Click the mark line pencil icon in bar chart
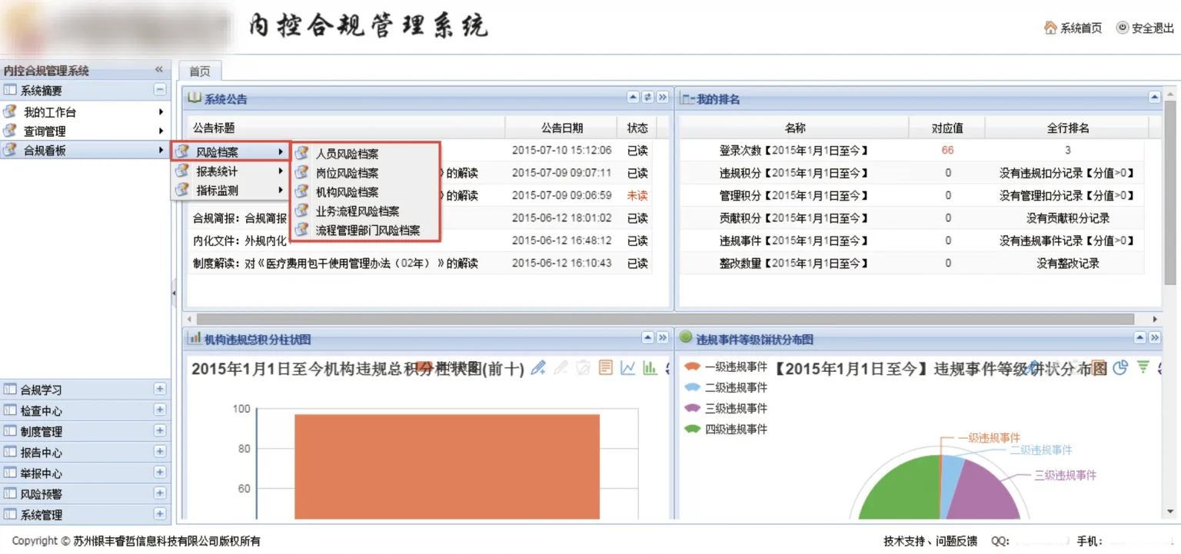The height and width of the screenshot is (554, 1181). tap(538, 368)
